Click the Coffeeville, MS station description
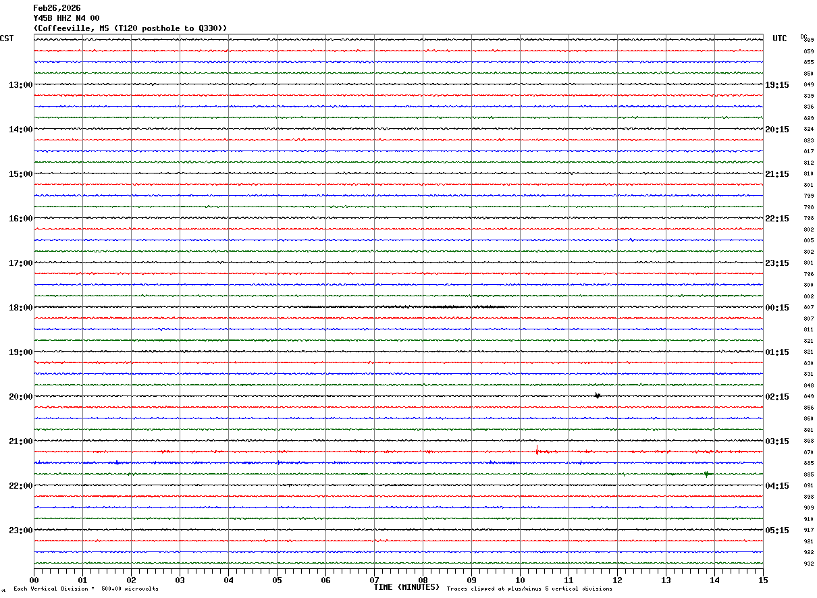 tap(130, 28)
